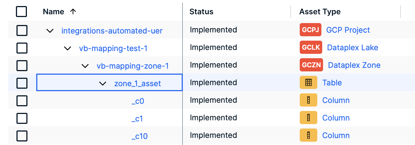Click the divider between Name and Status columns

pyautogui.click(x=183, y=12)
